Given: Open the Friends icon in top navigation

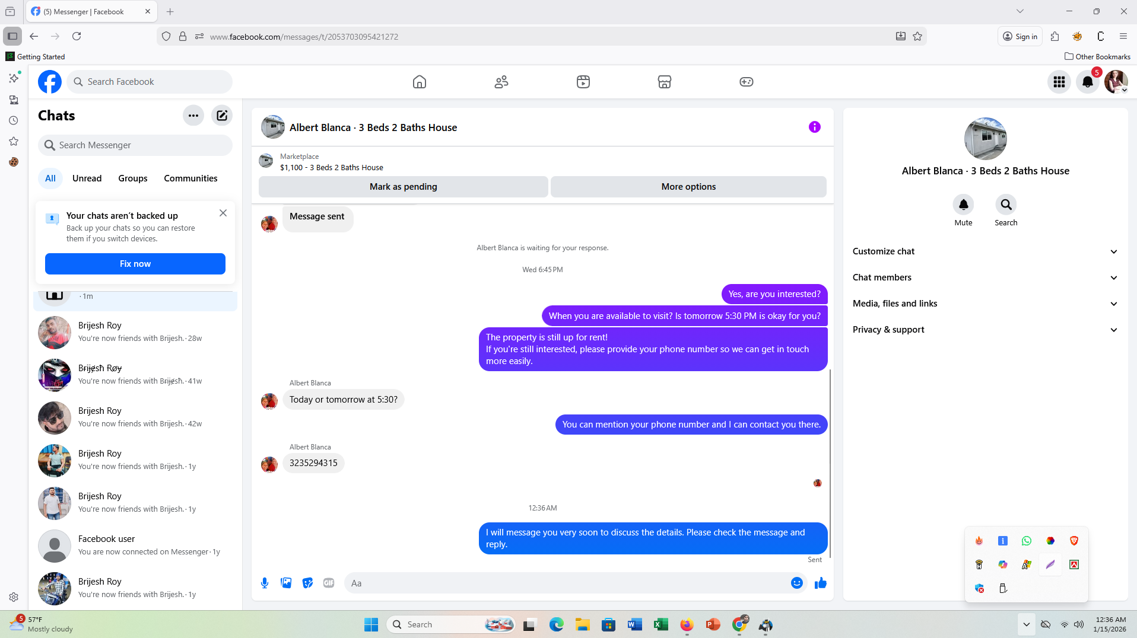Looking at the screenshot, I should click(501, 82).
